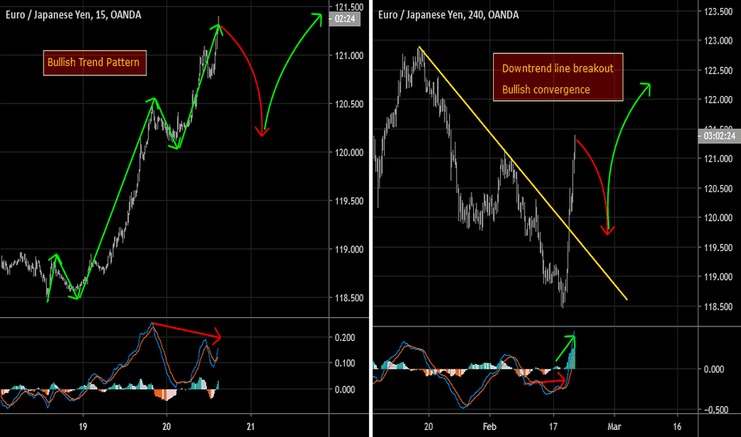This screenshot has height=437, width=741.
Task: Click 'Mar' on the right time axis
Action: coord(614,427)
